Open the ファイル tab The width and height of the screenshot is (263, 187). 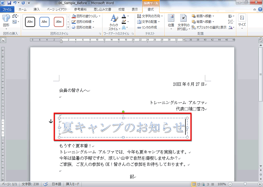7,9
